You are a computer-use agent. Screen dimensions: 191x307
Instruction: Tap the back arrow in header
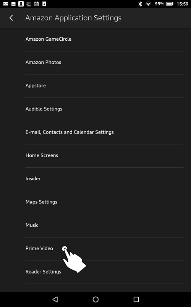click(x=11, y=18)
